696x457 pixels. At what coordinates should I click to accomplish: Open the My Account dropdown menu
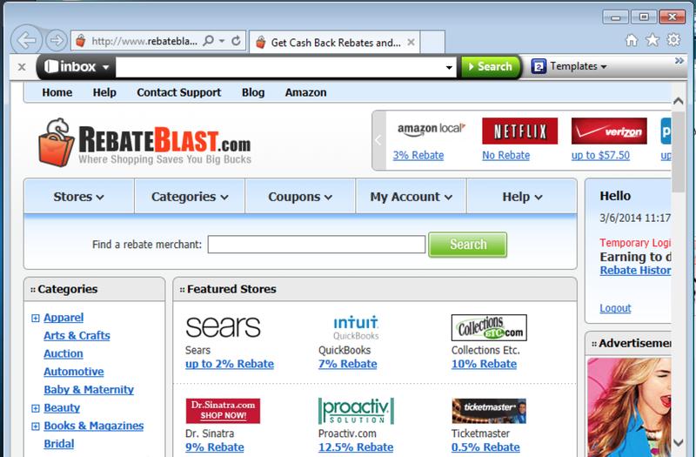pos(411,197)
